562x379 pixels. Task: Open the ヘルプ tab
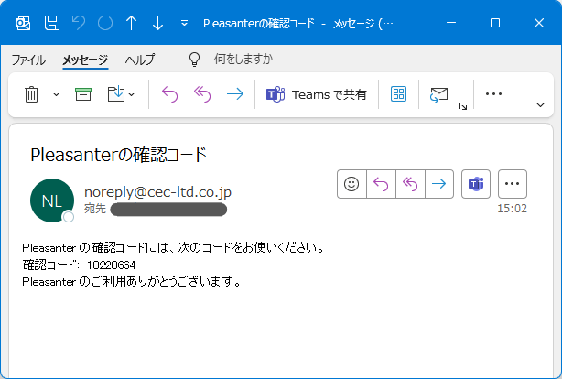tap(140, 60)
